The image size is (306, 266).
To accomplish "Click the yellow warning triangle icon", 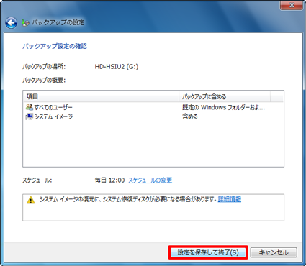I will pyautogui.click(x=31, y=200).
